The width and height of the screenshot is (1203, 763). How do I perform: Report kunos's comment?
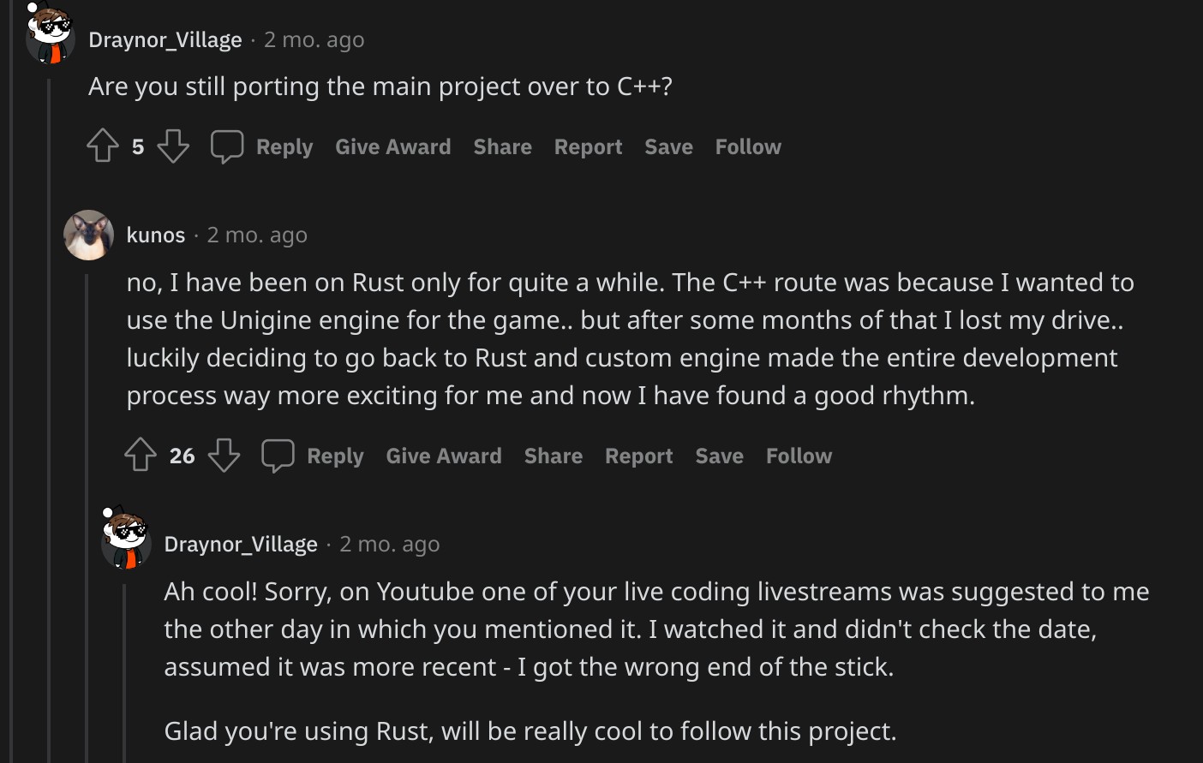(x=638, y=456)
